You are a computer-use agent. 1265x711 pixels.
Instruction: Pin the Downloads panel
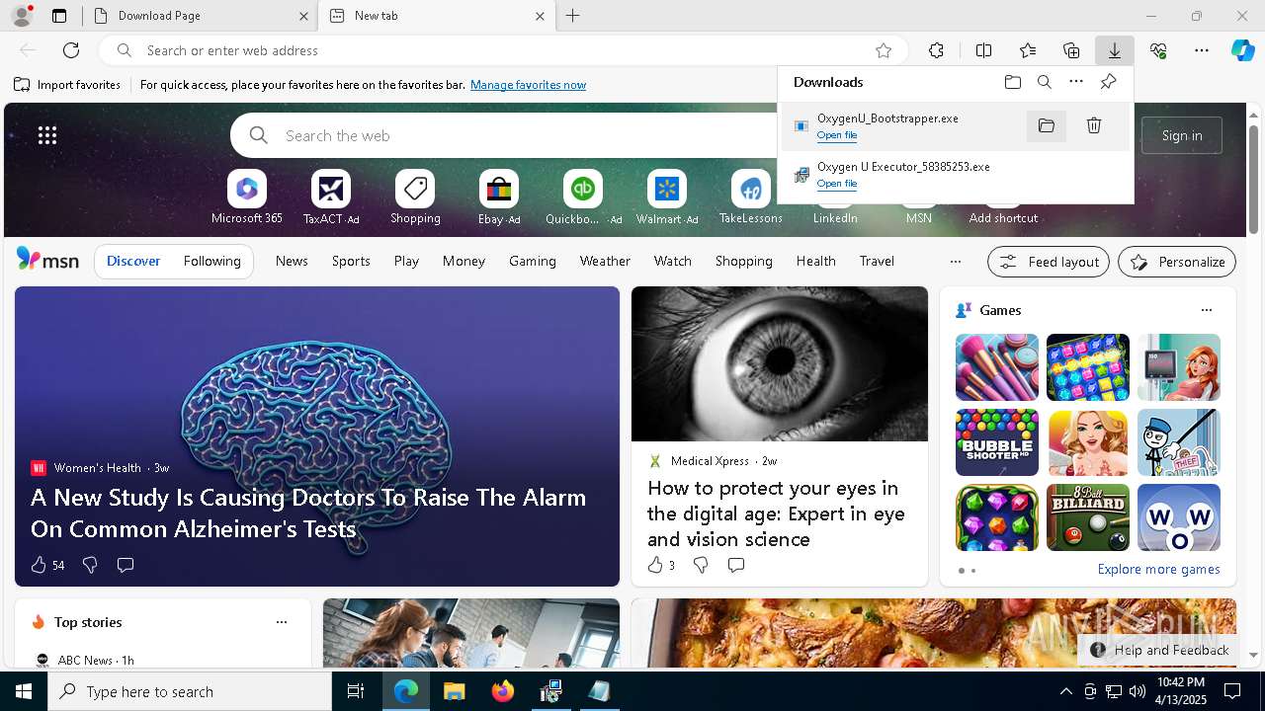1108,82
